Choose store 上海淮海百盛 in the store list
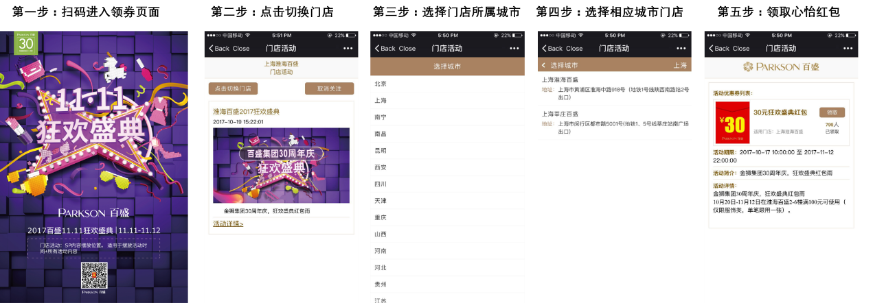Image resolution: width=873 pixels, height=303 pixels. click(560, 80)
